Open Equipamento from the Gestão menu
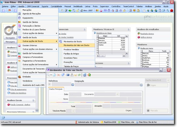This screenshot has height=127, width=177. (x=38, y=18)
